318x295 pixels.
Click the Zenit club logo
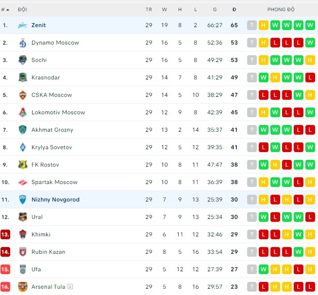[22, 25]
